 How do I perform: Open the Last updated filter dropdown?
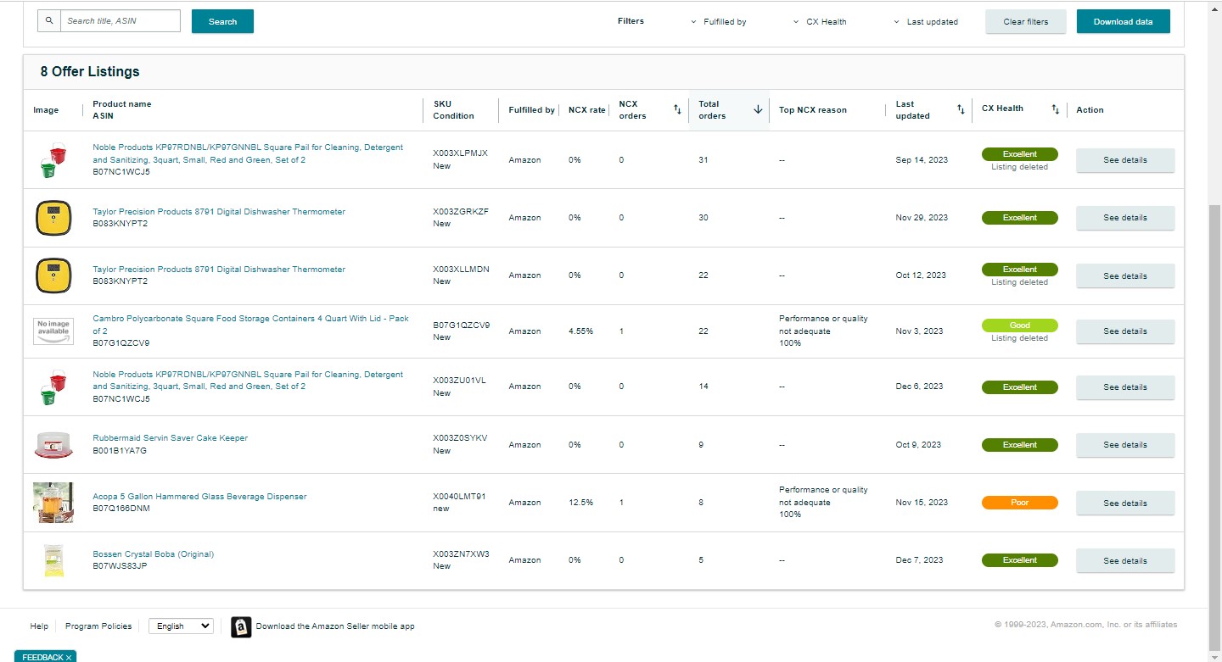925,22
